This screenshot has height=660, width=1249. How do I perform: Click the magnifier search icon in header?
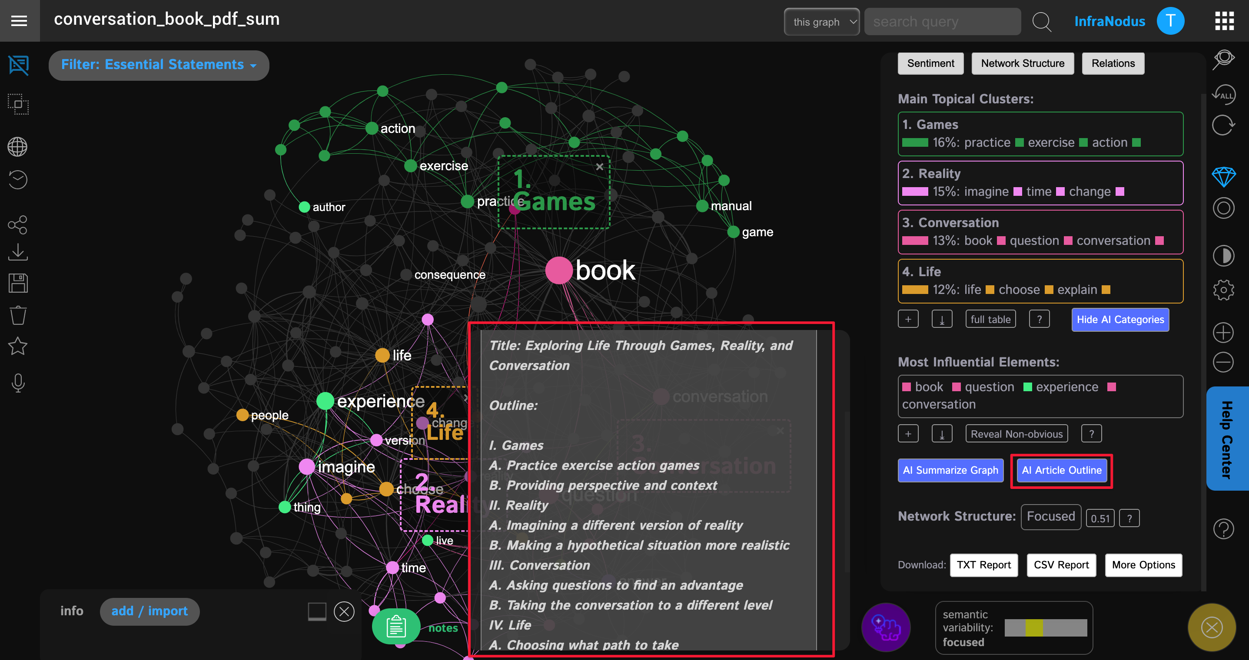point(1041,22)
